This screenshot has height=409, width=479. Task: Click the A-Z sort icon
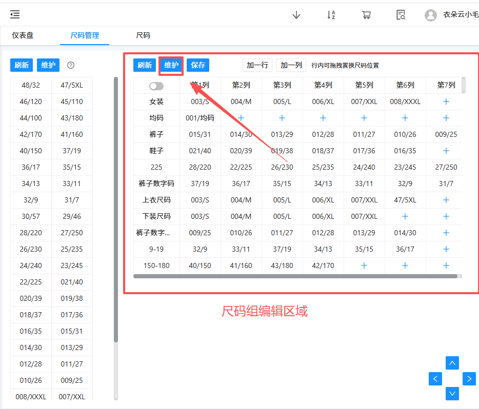tap(331, 14)
